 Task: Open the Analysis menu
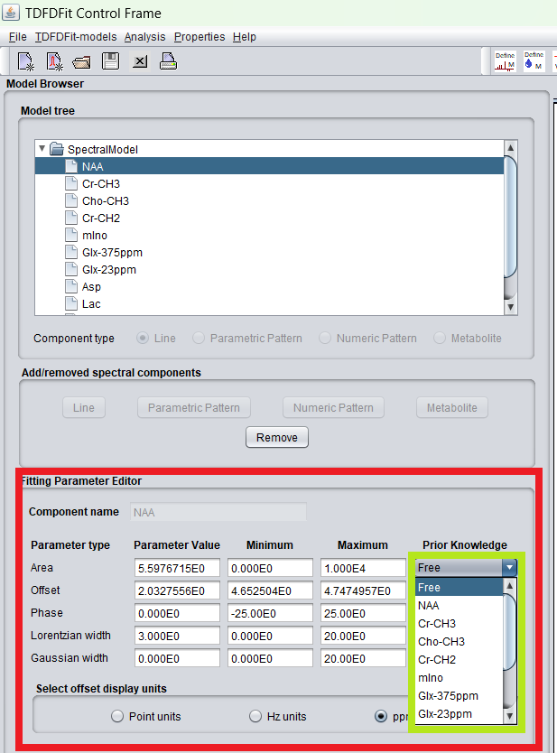click(x=145, y=37)
